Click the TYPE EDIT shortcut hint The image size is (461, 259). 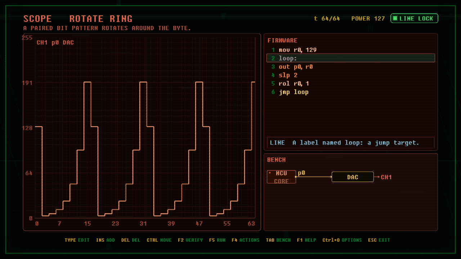point(77,240)
